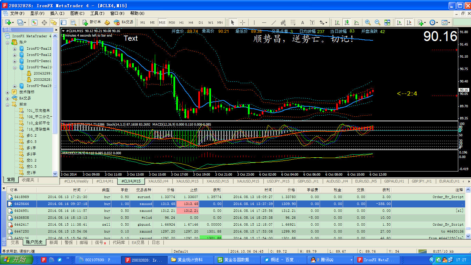Toggle the Terminal window icon

point(63,22)
